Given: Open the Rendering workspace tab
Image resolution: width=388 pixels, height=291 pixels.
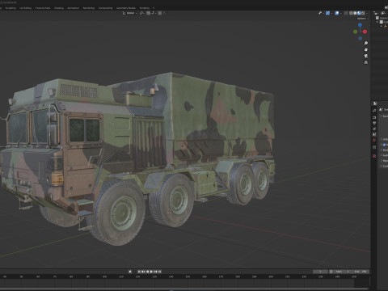Looking at the screenshot, I should [89, 8].
